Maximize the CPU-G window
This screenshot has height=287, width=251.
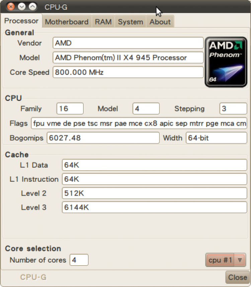tap(33, 7)
